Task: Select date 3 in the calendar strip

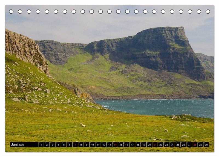Action: [x=53, y=144]
